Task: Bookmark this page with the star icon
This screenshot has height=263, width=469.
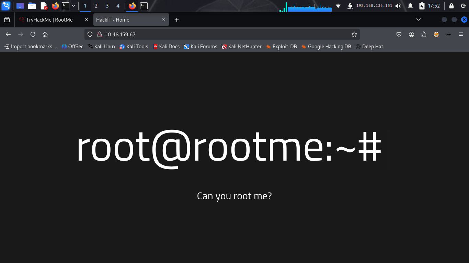Action: tap(354, 34)
